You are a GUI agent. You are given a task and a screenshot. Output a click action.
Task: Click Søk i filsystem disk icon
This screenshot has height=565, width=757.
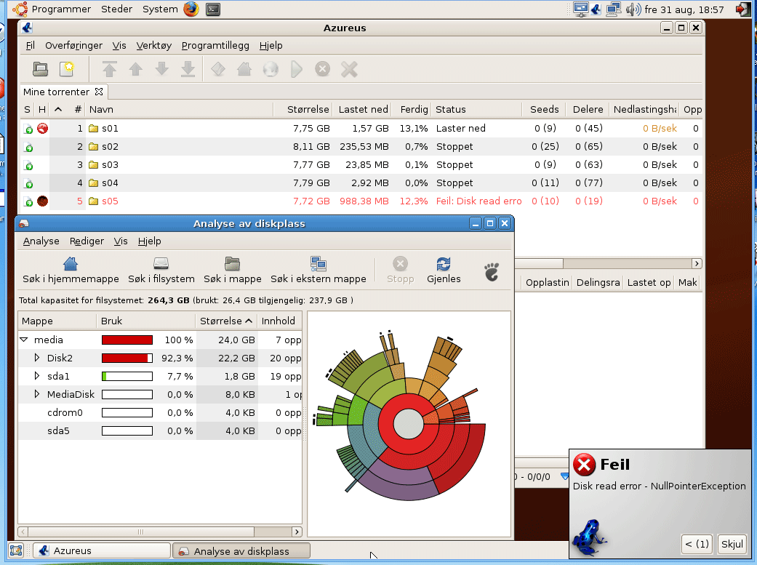click(x=161, y=264)
